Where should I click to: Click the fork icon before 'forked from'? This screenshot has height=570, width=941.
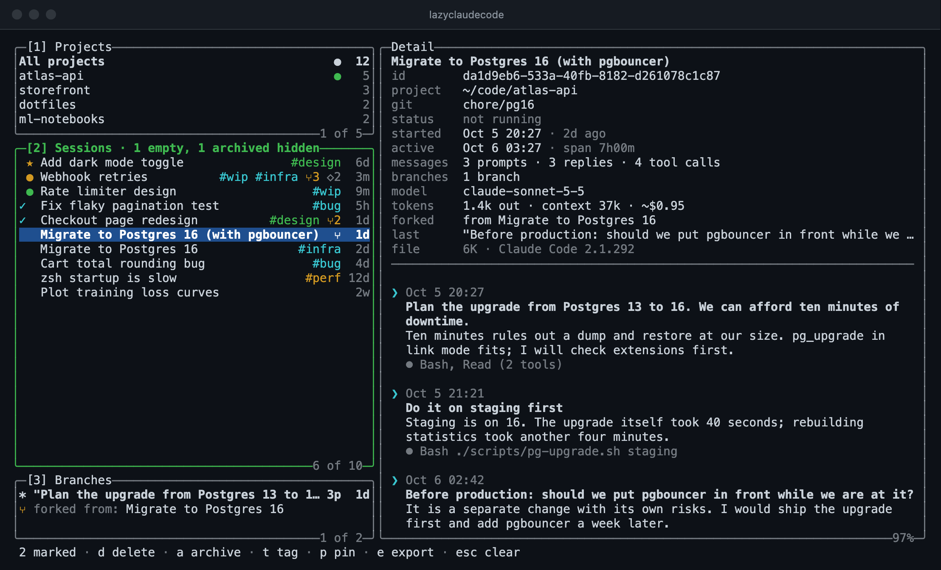[x=23, y=509]
